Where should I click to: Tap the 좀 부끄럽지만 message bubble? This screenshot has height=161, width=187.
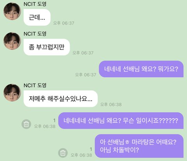click(x=47, y=47)
